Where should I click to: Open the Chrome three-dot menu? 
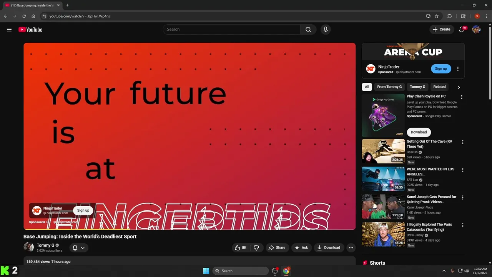(x=487, y=16)
